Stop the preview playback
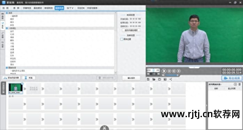This screenshot has width=243, height=130. click(x=169, y=71)
